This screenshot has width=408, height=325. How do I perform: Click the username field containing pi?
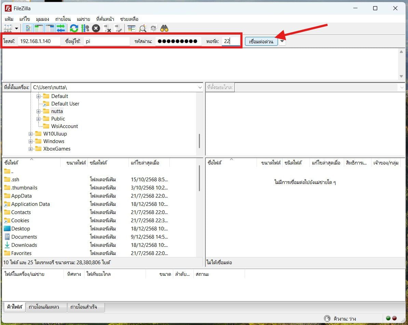107,41
